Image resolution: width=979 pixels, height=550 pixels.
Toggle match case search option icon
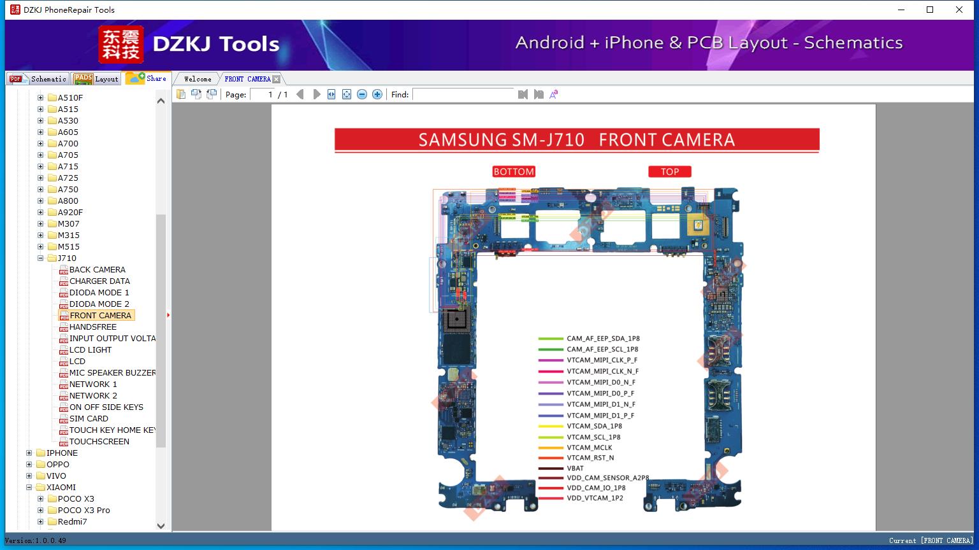[x=554, y=94]
